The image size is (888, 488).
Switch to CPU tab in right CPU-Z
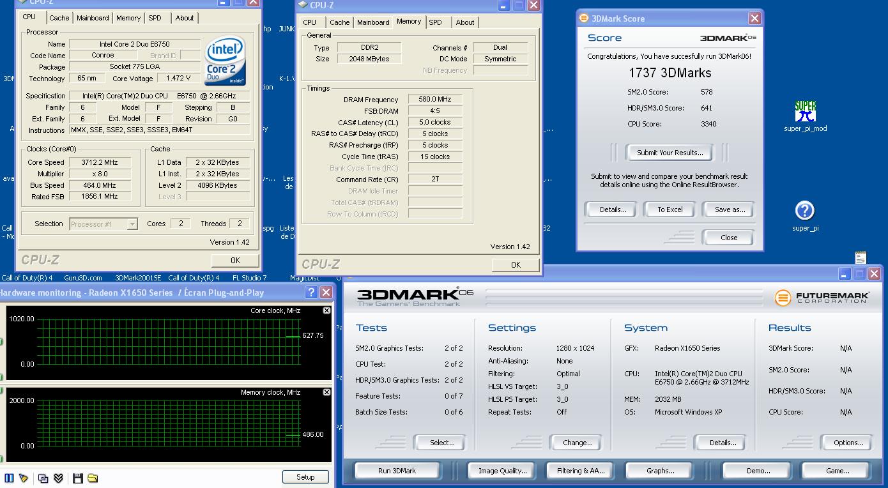[310, 22]
